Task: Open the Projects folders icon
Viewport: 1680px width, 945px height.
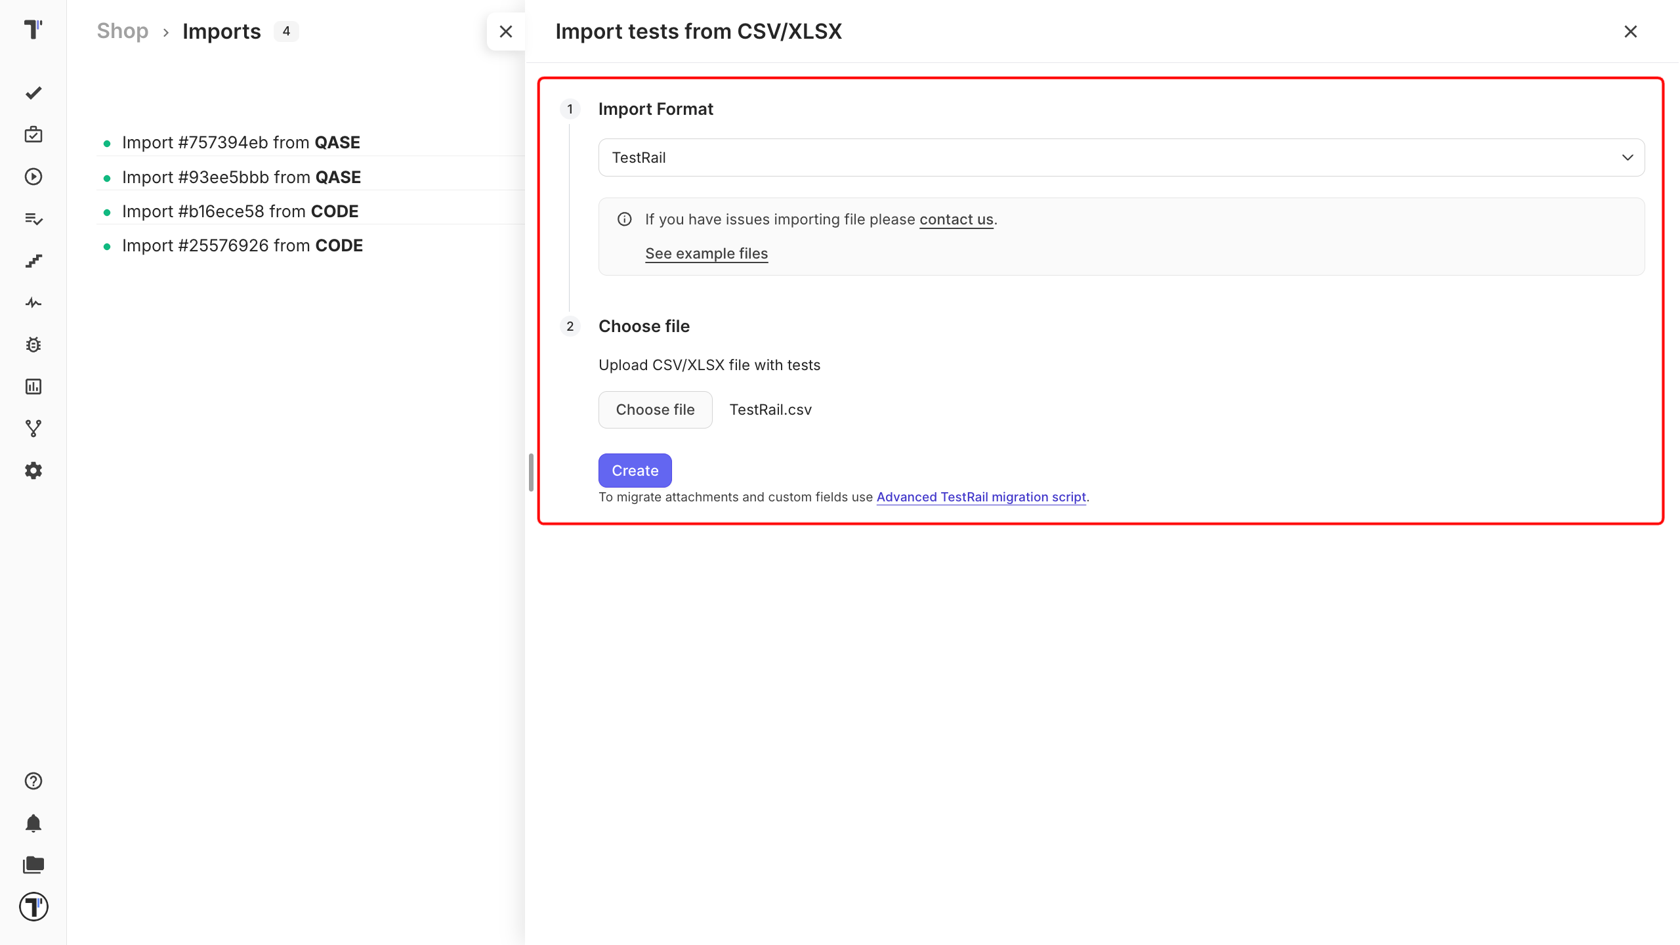Action: 33,865
